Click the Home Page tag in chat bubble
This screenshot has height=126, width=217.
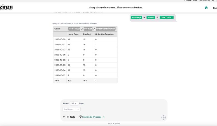point(137,17)
